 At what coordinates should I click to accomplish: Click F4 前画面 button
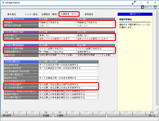46,114
